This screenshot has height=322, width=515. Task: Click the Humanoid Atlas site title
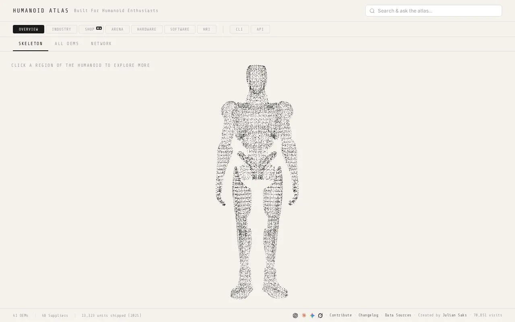click(41, 11)
